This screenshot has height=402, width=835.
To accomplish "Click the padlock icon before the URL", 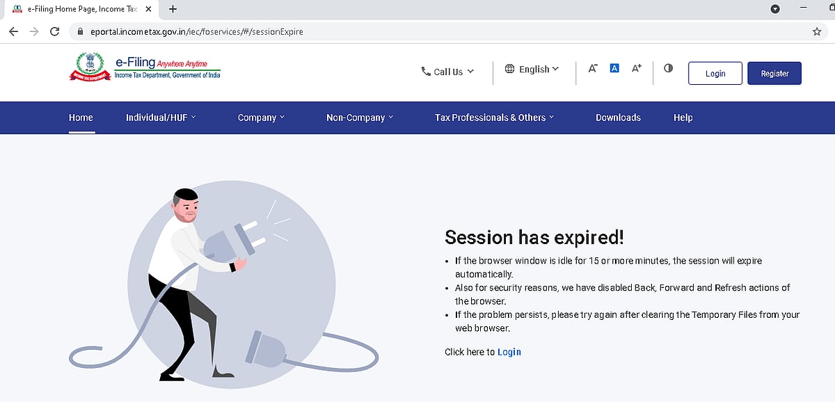I will tap(79, 31).
